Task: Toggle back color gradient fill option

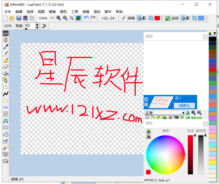Action: (189, 18)
